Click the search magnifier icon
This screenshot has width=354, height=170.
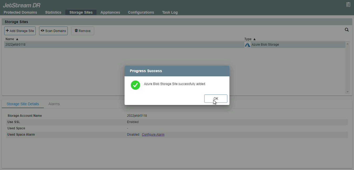[x=347, y=30]
